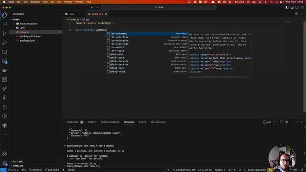Create a new terminal with plus icon
Image resolution: width=306 pixels, height=172 pixels.
click(x=274, y=122)
